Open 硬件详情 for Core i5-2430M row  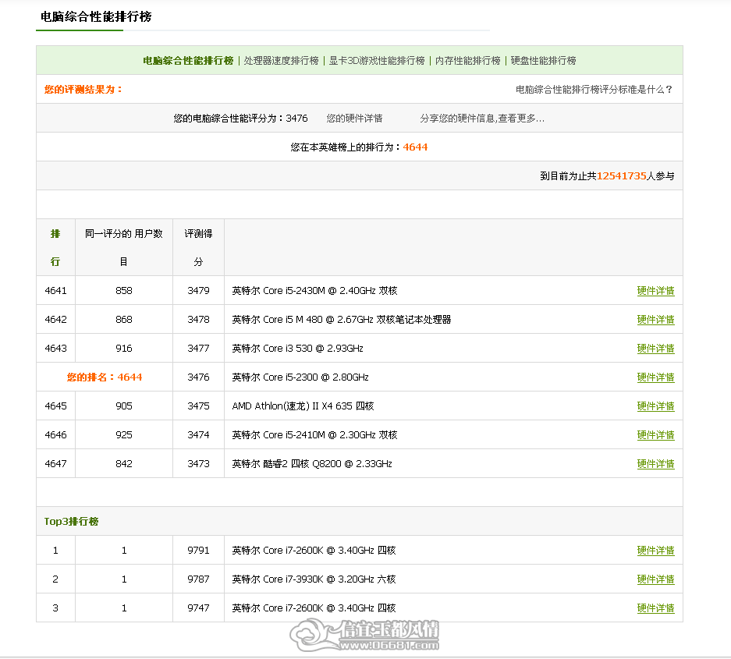[655, 291]
